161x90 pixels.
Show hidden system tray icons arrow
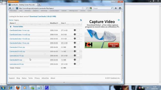pos(137,88)
